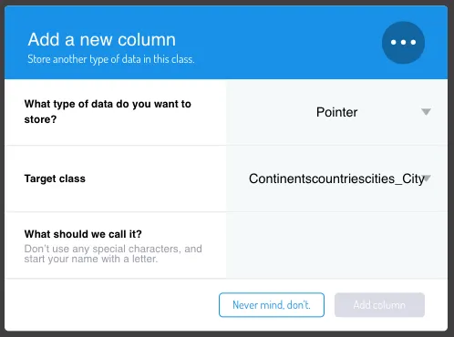Click the "Store another type of data" subtitle
This screenshot has width=454, height=337.
111,59
